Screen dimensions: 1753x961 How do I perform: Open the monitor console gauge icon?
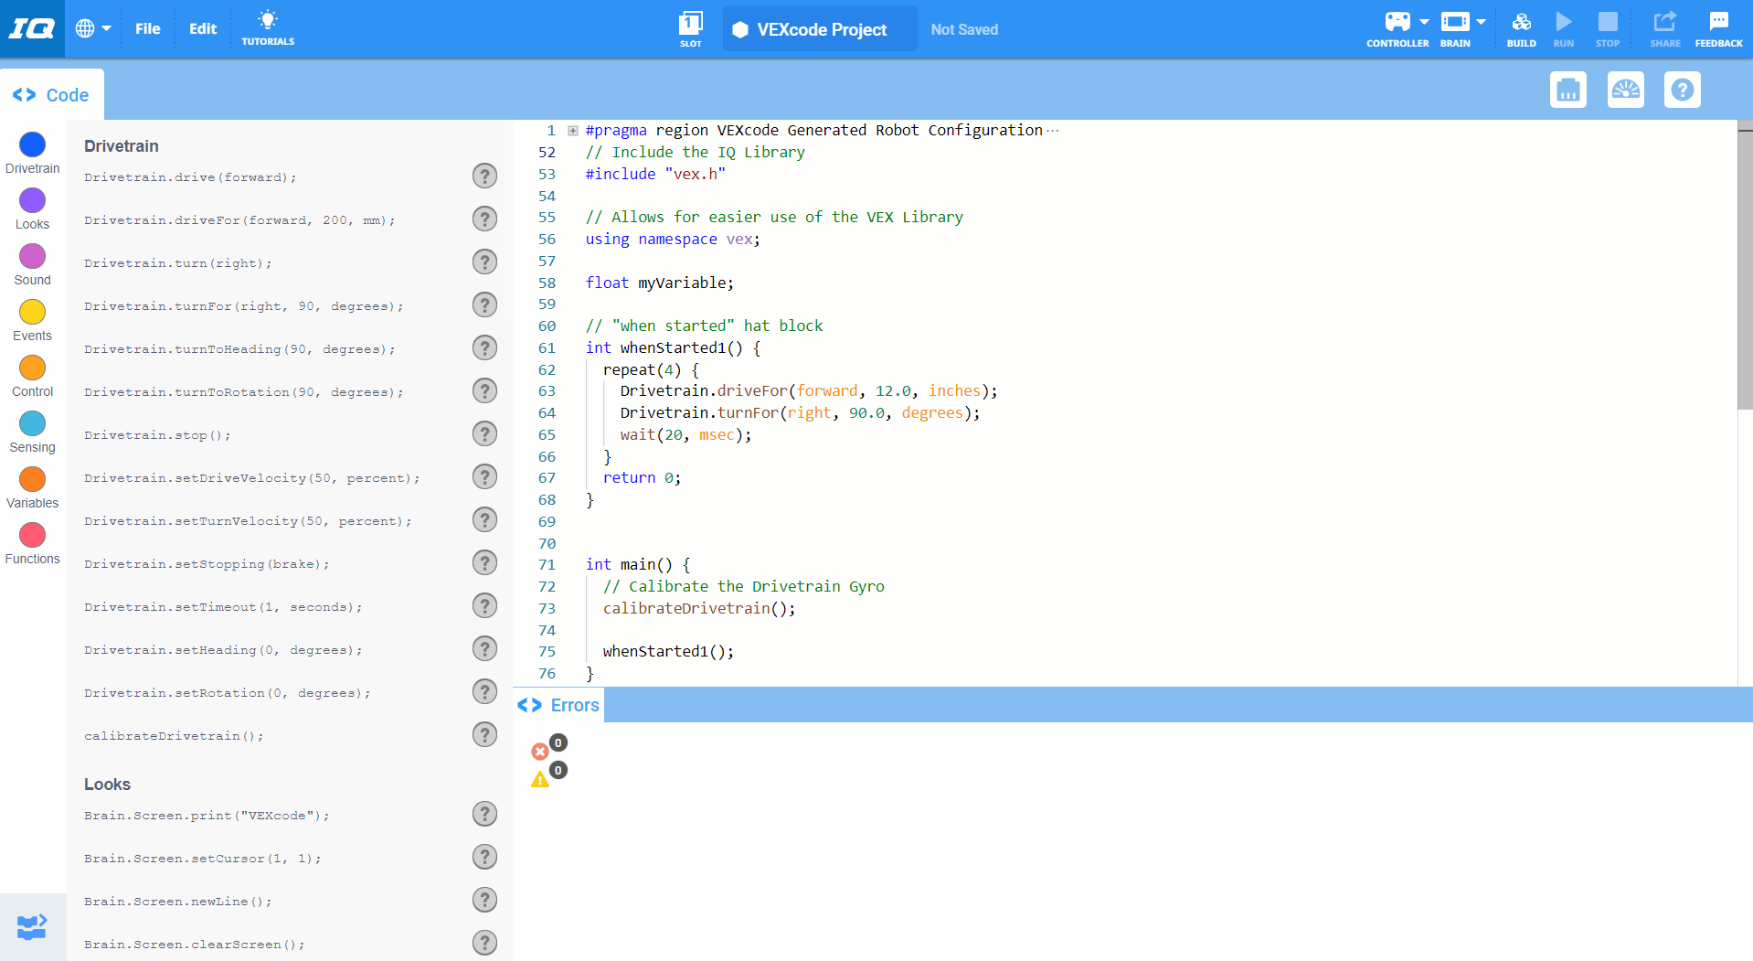click(1626, 90)
